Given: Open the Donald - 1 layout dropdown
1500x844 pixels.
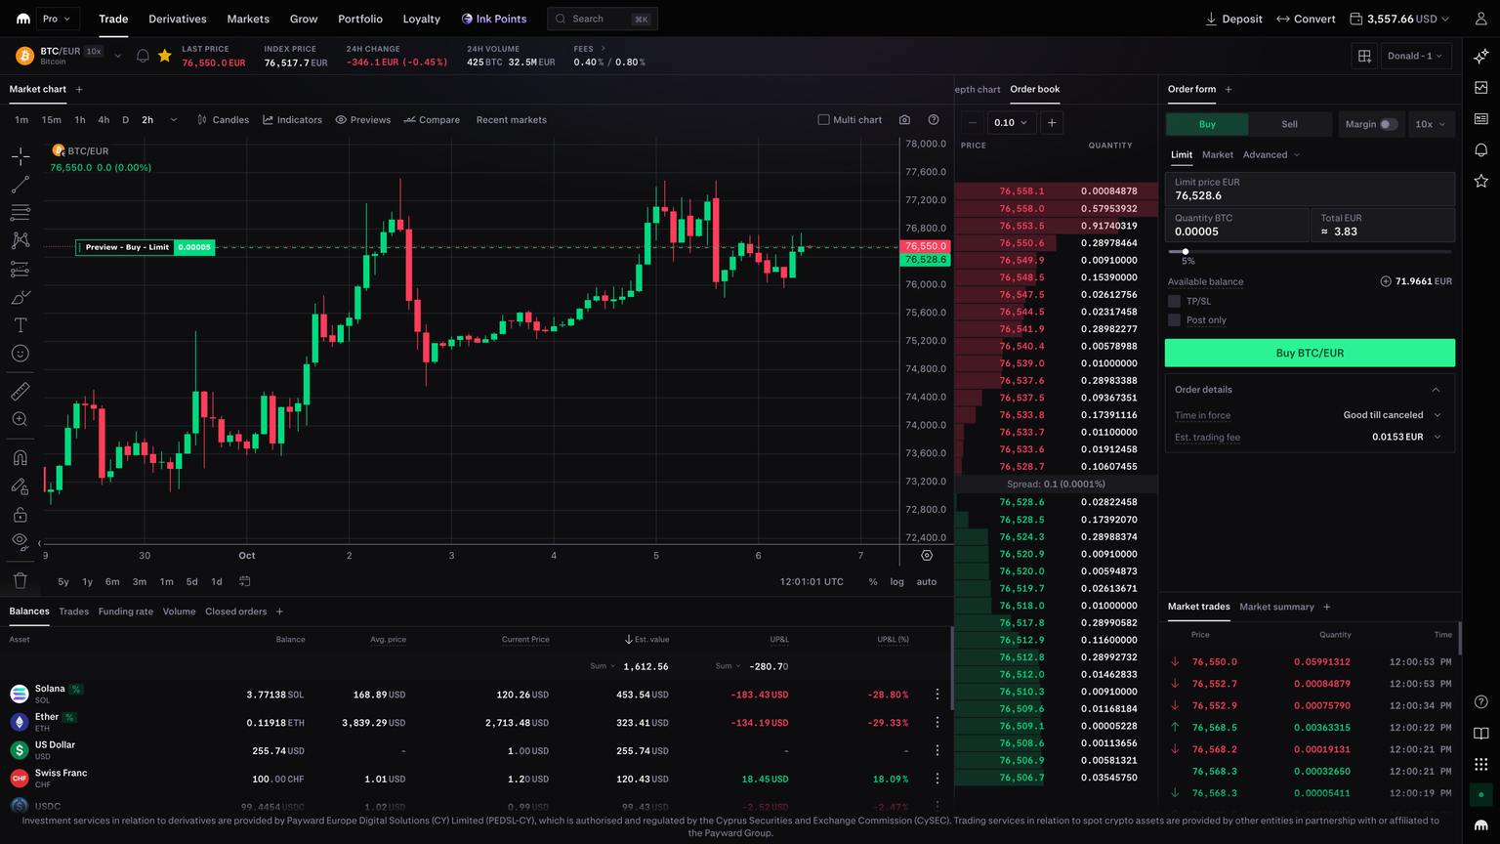Looking at the screenshot, I should (x=1415, y=56).
